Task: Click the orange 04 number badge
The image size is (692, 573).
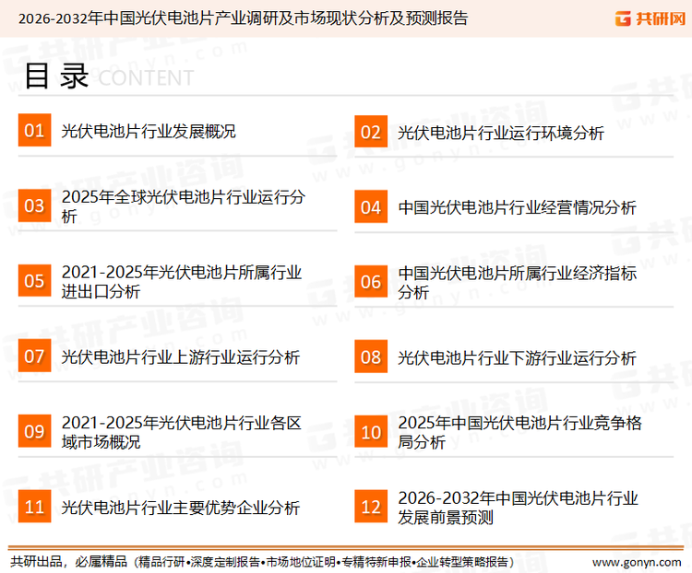Action: pyautogui.click(x=371, y=206)
